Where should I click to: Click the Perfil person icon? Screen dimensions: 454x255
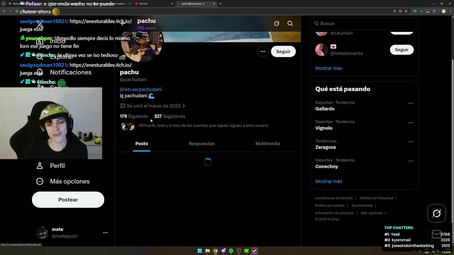click(40, 166)
